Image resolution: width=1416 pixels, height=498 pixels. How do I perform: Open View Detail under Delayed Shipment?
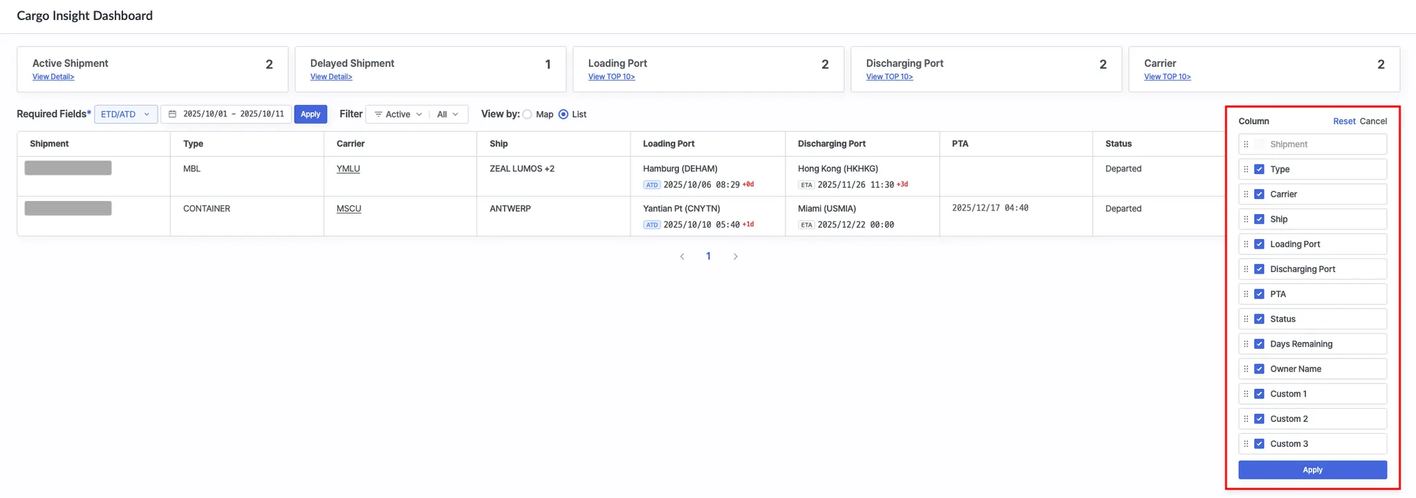pos(330,77)
